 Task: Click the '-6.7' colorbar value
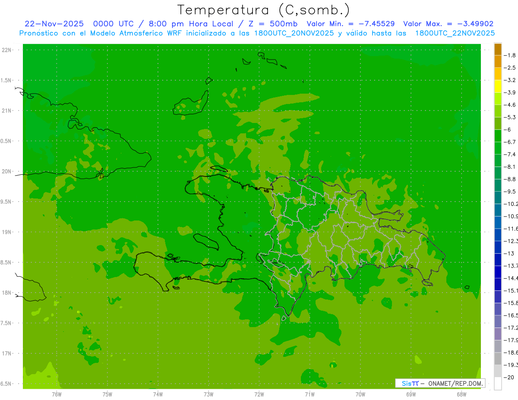coord(510,142)
